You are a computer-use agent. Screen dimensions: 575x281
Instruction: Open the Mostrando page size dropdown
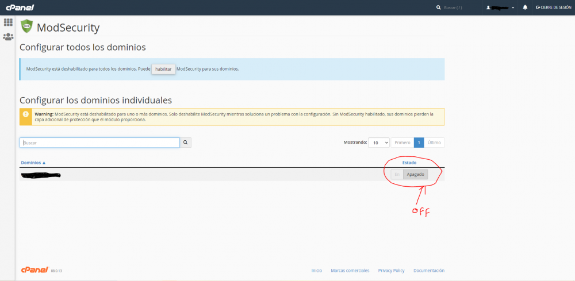click(x=379, y=143)
